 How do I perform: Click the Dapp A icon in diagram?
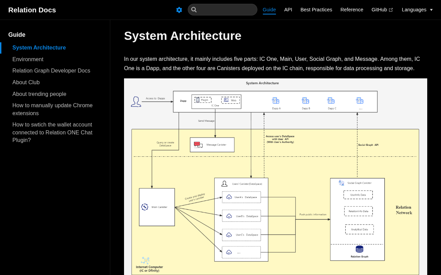276,100
